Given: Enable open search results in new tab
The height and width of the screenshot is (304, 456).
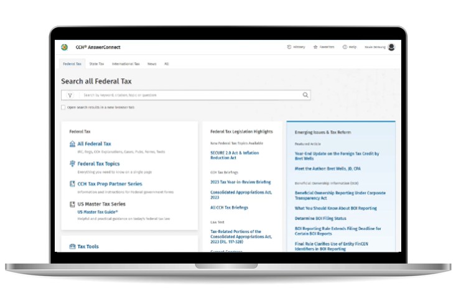Looking at the screenshot, I should pyautogui.click(x=63, y=107).
